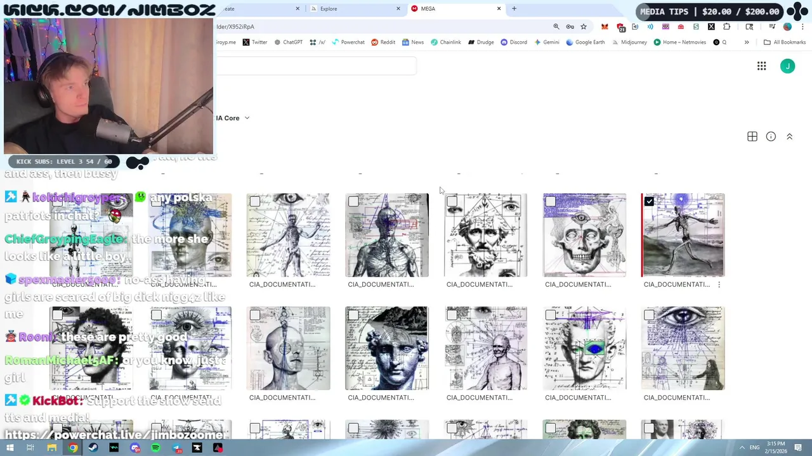Image resolution: width=812 pixels, height=456 pixels.
Task: Open the All Bookmarks folder
Action: (785, 42)
